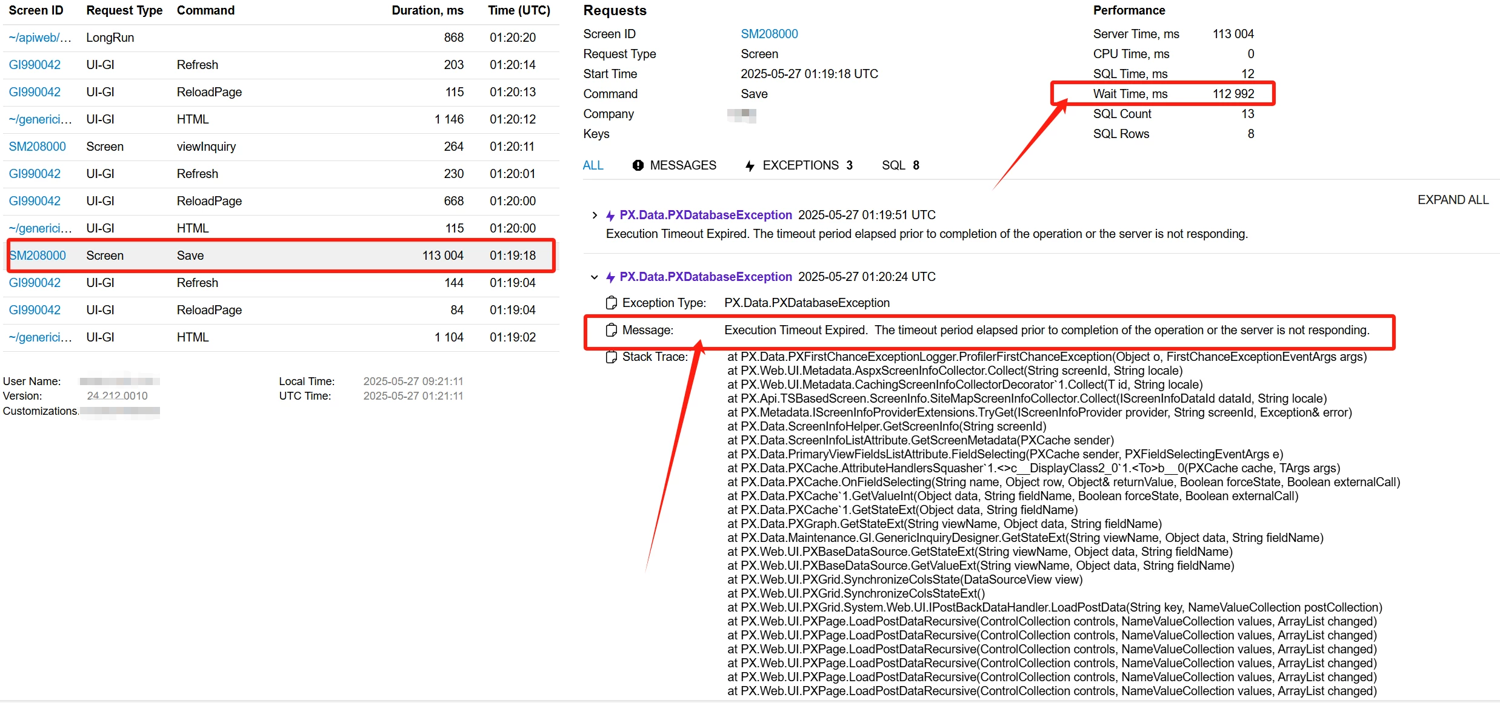Click the copy icon beside Exception Type

pyautogui.click(x=612, y=303)
